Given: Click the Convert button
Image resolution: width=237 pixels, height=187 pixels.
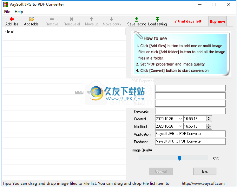Looking at the screenshot, I should (161, 171).
